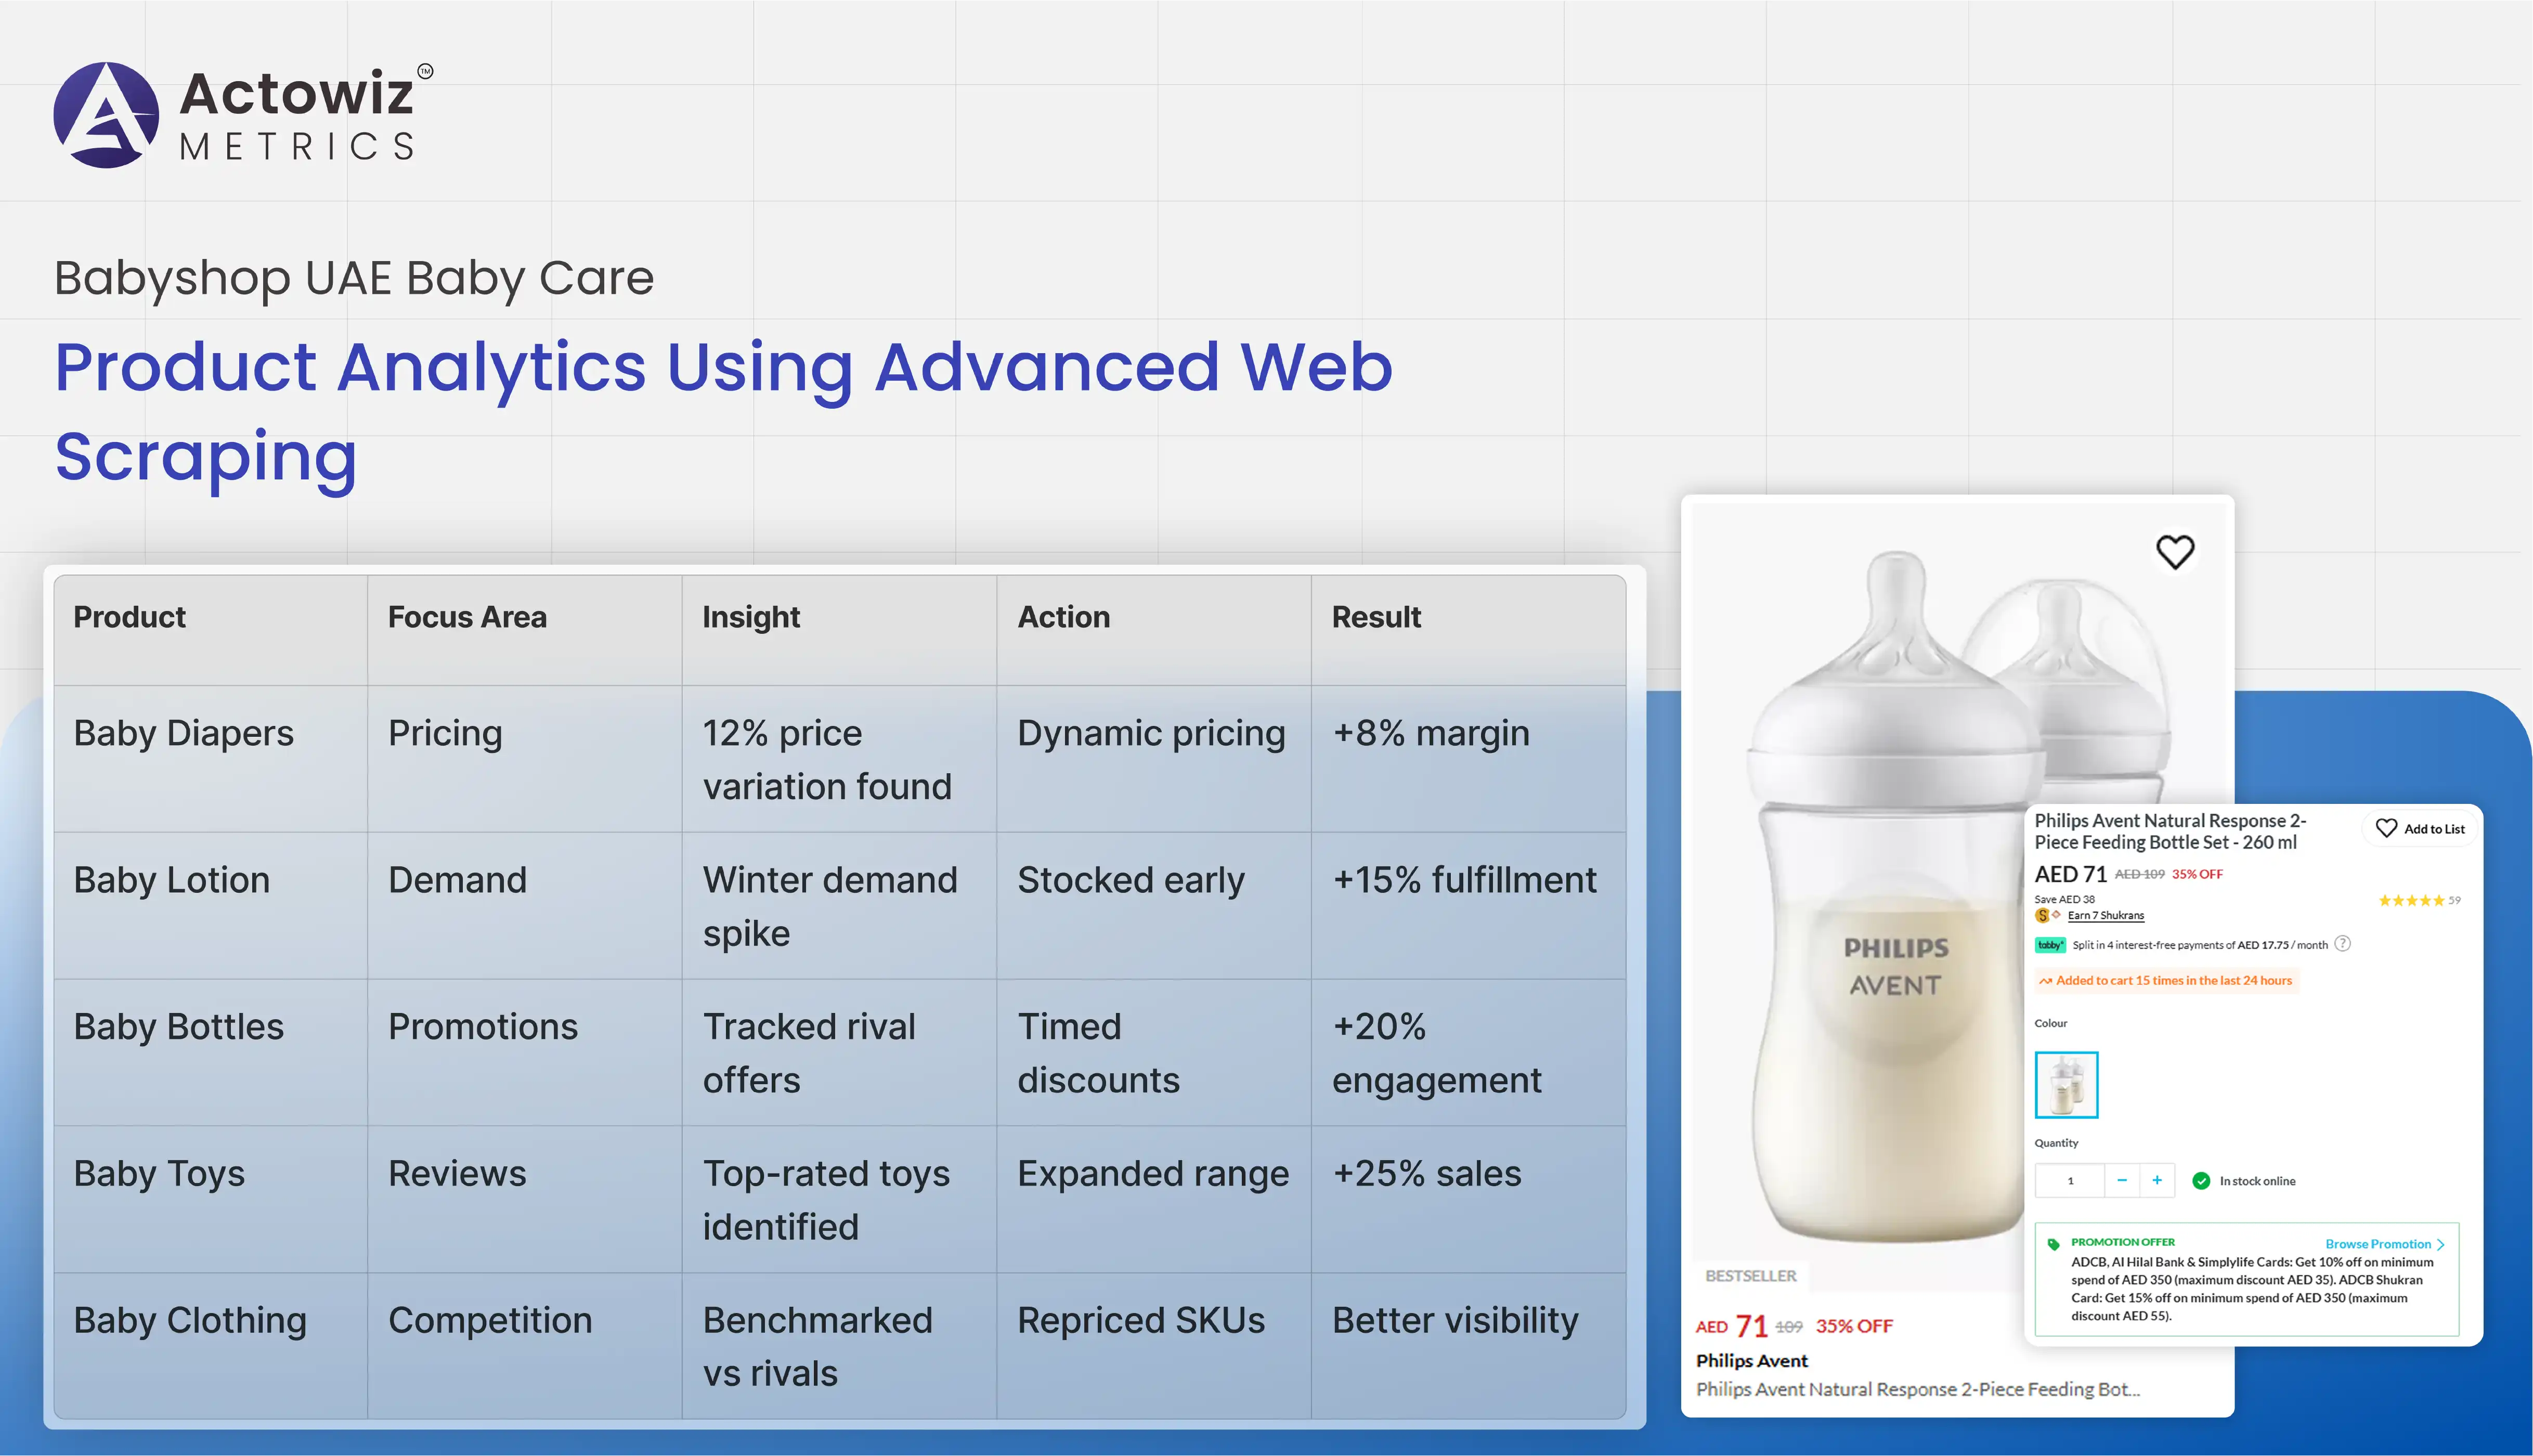Expand promotion via the chevron arrow

[2441, 1244]
